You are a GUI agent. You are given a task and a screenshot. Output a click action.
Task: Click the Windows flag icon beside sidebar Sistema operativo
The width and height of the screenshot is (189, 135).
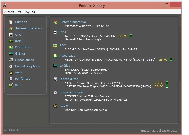(11, 29)
